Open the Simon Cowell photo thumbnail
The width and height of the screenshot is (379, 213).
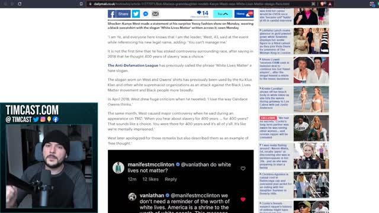(x=311, y=70)
